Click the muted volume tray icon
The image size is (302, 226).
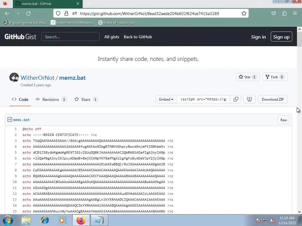[272, 220]
